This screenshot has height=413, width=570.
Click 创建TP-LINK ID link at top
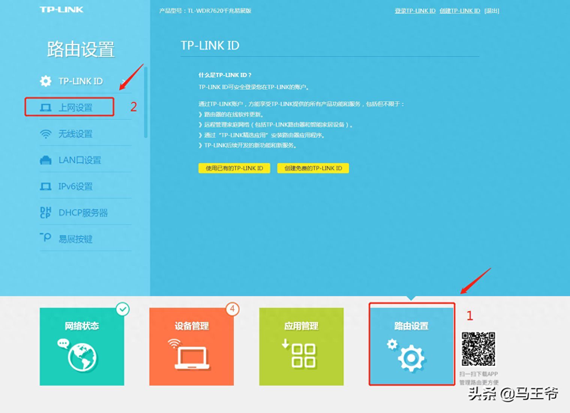(460, 11)
